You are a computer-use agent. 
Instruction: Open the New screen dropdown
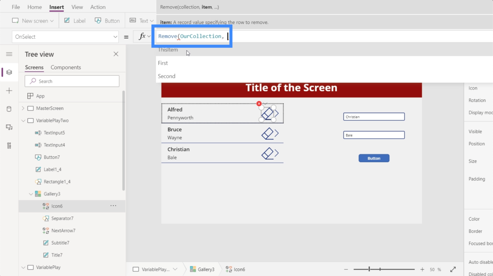tap(33, 21)
